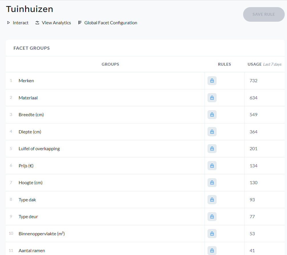Select the Aantal ramen group name
This screenshot has height=255, width=287.
pos(32,251)
